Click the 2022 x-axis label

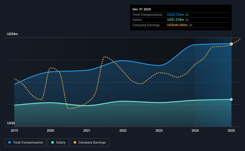(123, 130)
